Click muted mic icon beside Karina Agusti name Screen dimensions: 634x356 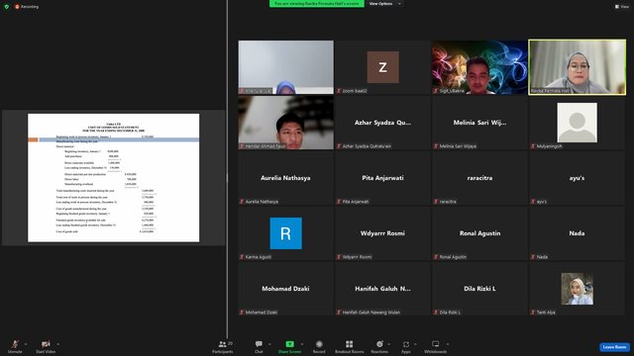242,257
